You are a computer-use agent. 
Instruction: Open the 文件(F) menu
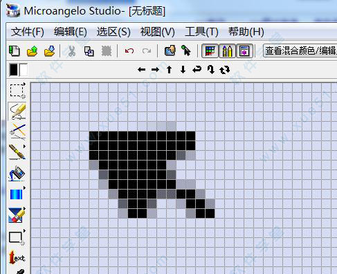[x=28, y=32]
